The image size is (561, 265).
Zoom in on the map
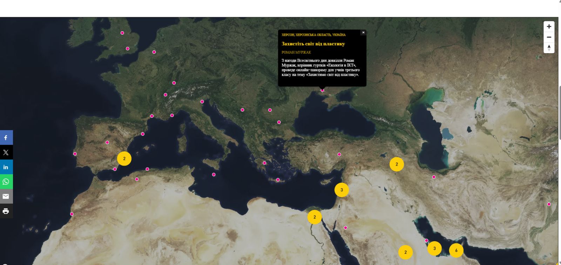click(549, 27)
